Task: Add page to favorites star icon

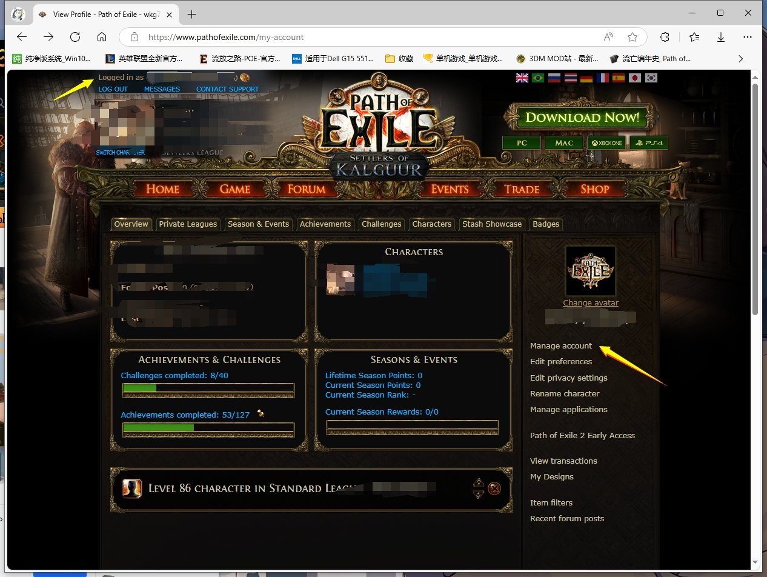Action: click(x=633, y=37)
